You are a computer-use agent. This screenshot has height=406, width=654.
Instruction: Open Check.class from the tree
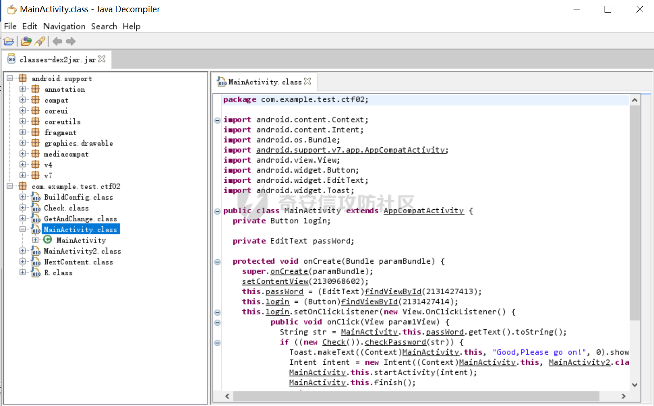tap(66, 208)
